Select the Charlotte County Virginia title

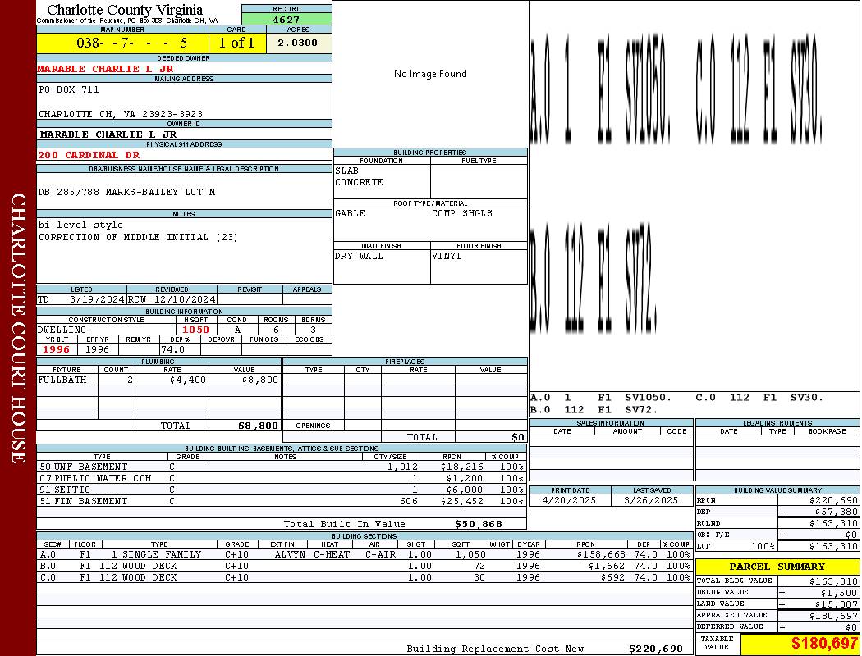125,9
